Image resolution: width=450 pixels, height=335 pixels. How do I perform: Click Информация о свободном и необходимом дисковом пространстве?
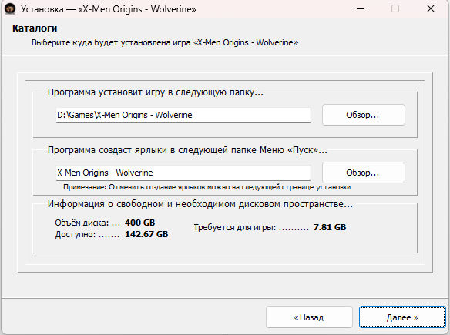tap(200, 204)
